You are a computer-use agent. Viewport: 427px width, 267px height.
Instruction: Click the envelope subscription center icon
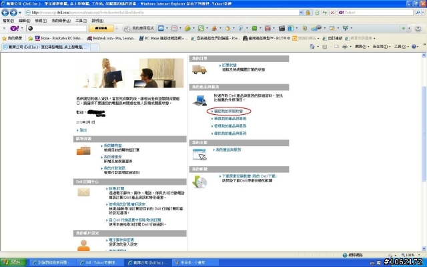(x=83, y=192)
